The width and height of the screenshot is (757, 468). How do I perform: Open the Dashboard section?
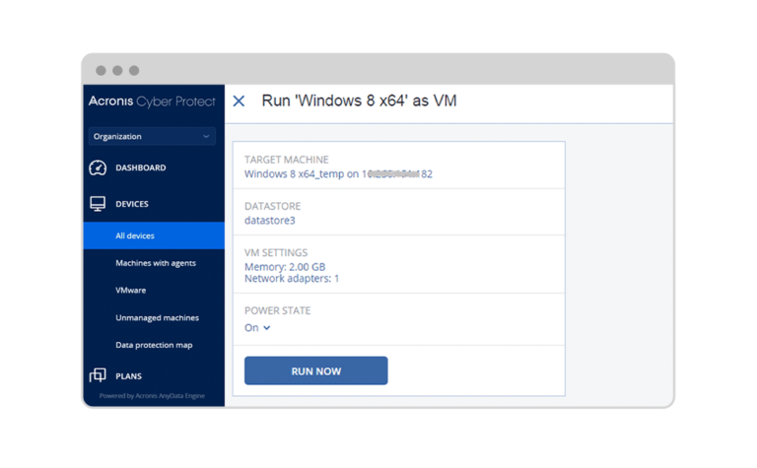point(141,167)
